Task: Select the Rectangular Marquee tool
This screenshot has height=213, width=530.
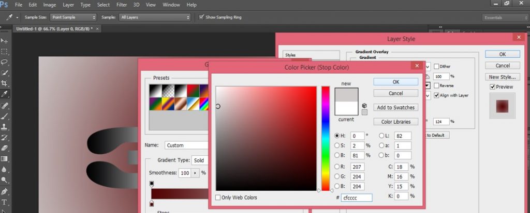Action: pyautogui.click(x=4, y=52)
